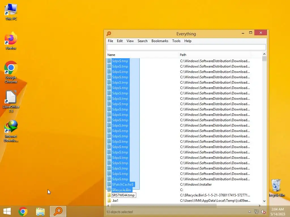
Task: Launch Chrome from the taskbar
Action: coord(23,211)
